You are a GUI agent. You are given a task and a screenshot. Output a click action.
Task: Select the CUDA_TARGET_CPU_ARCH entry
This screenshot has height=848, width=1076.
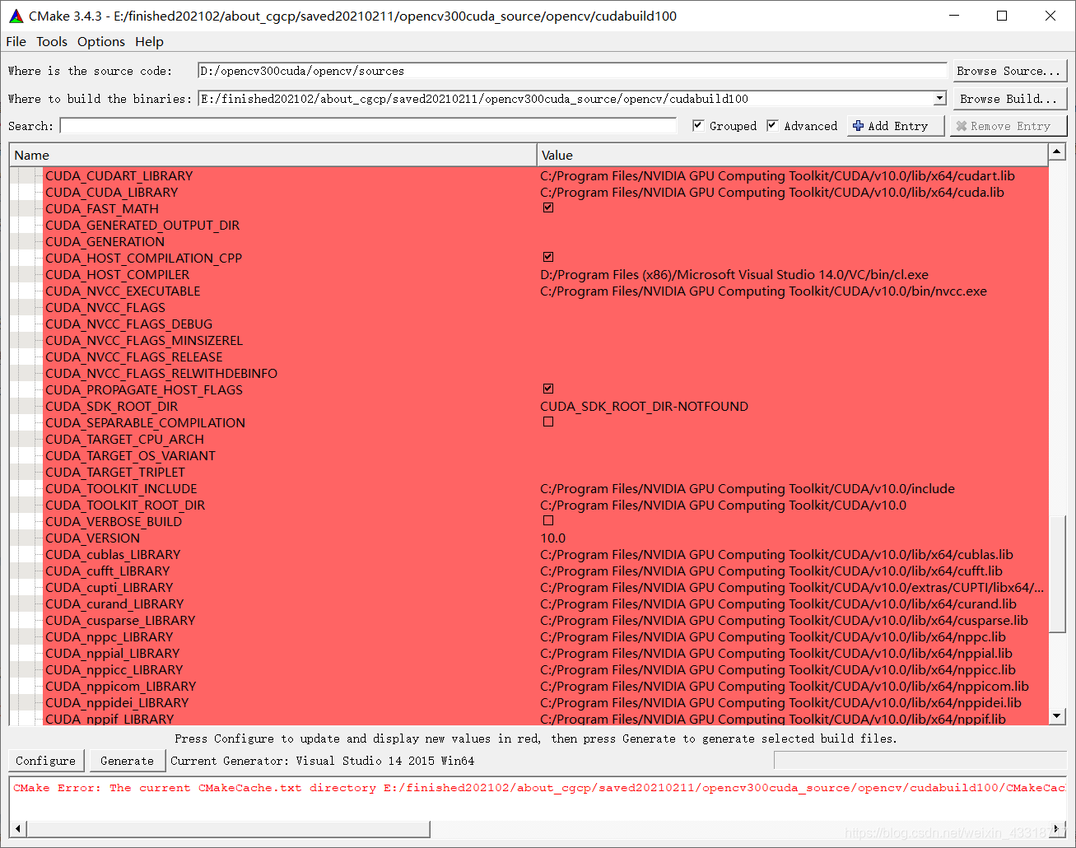pos(124,439)
